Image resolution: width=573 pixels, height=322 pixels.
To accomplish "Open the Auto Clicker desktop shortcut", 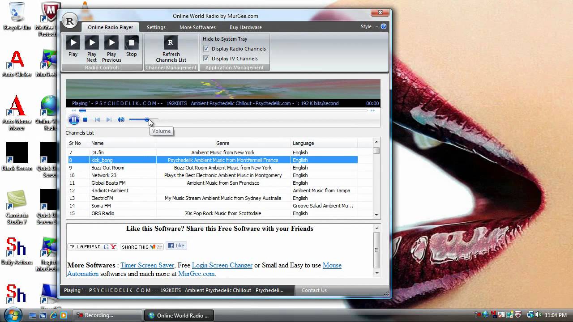I will (x=17, y=64).
